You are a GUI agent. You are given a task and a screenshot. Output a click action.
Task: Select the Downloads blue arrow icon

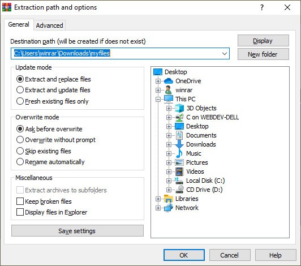pyautogui.click(x=179, y=144)
